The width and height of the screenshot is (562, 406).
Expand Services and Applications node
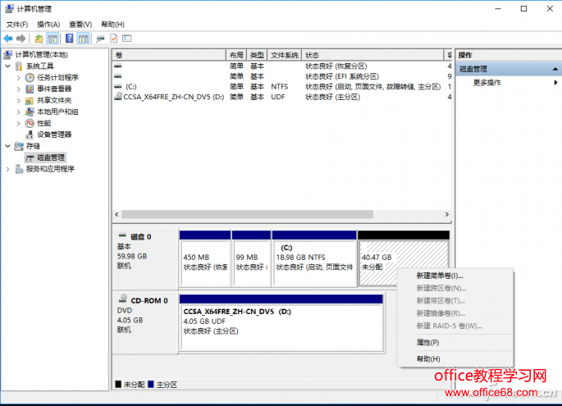point(8,169)
